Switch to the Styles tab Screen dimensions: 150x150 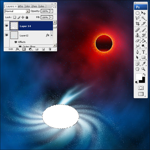(x=41, y=6)
